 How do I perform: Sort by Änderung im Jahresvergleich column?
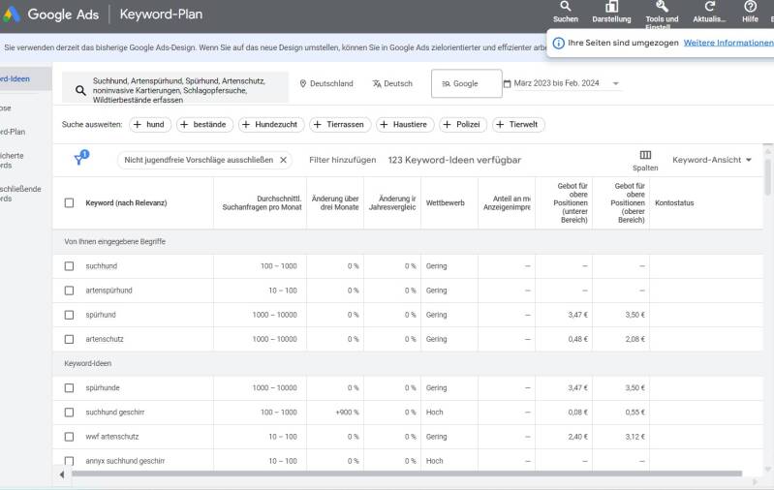point(392,202)
